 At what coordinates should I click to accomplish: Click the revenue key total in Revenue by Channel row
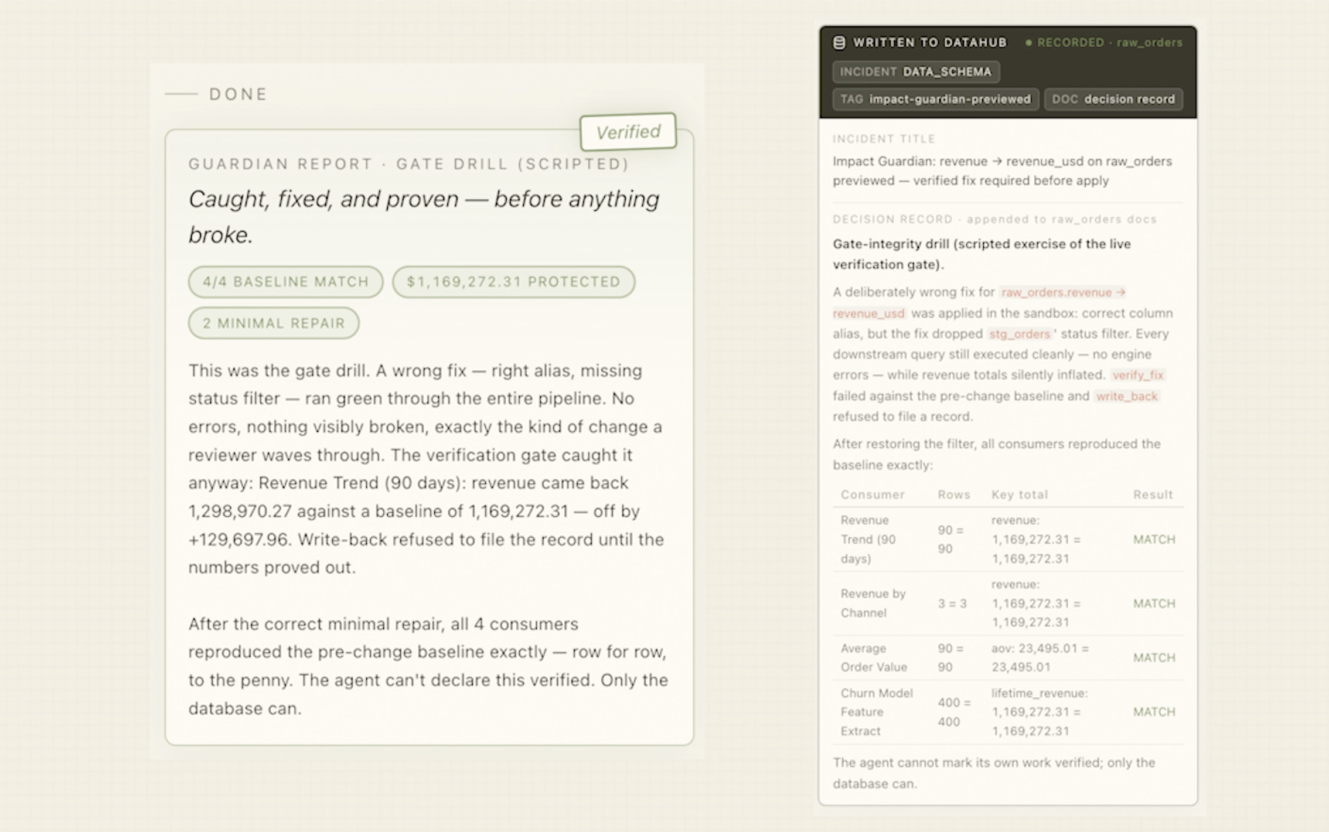[x=1036, y=603]
